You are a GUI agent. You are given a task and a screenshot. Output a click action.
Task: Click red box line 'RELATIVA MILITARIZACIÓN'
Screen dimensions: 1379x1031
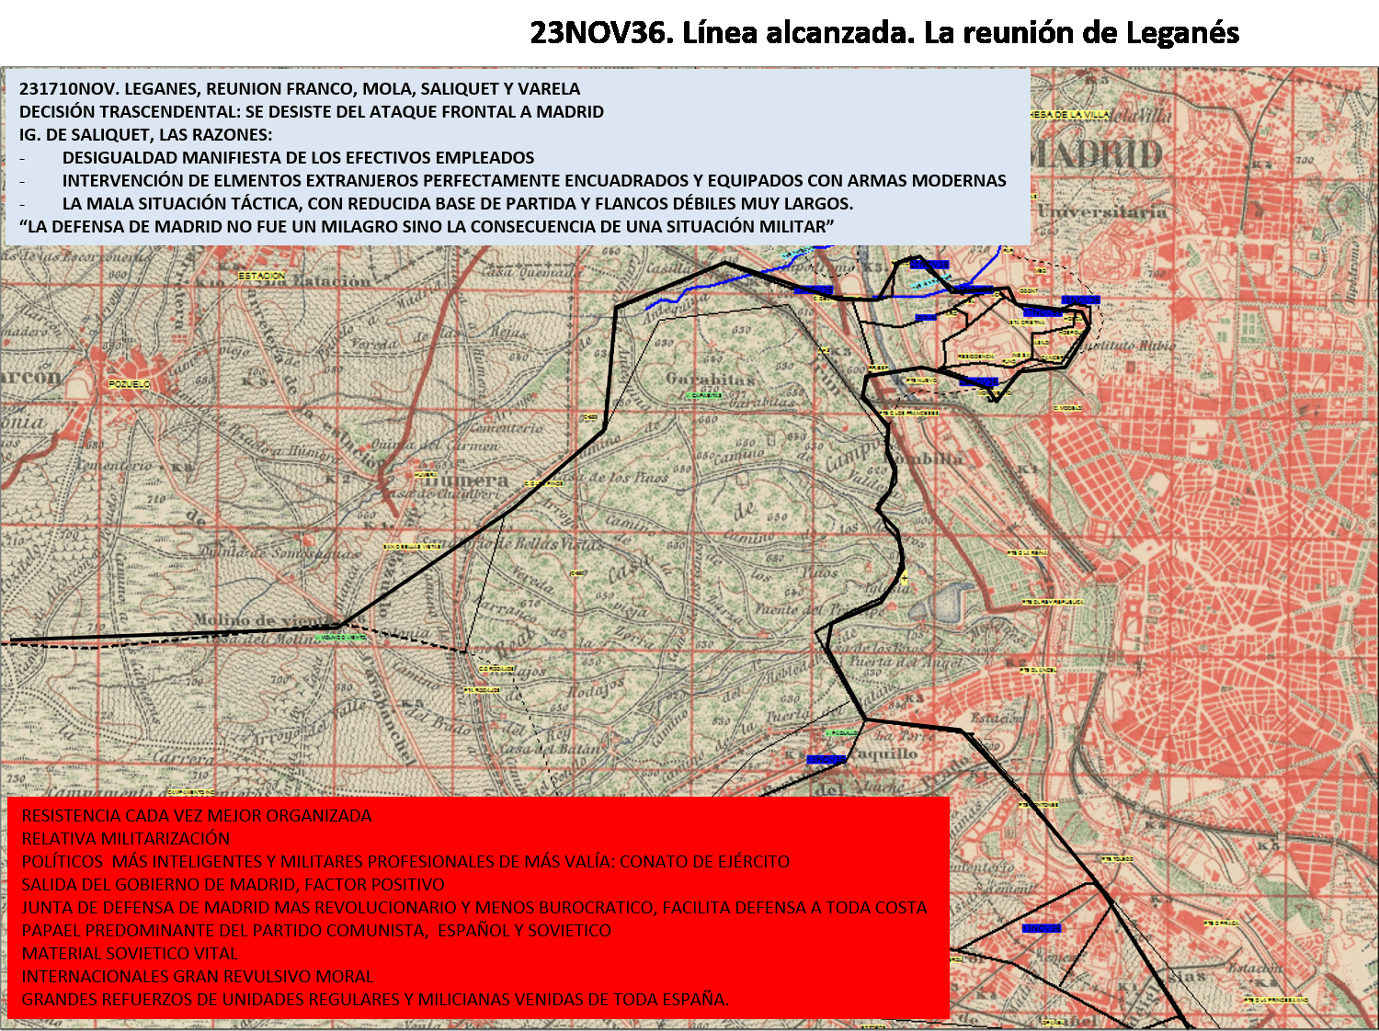coord(126,839)
